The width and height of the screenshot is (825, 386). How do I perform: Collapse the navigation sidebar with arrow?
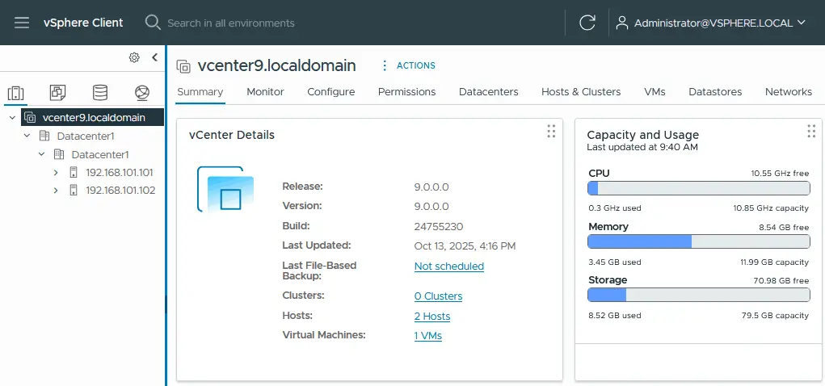click(x=154, y=57)
